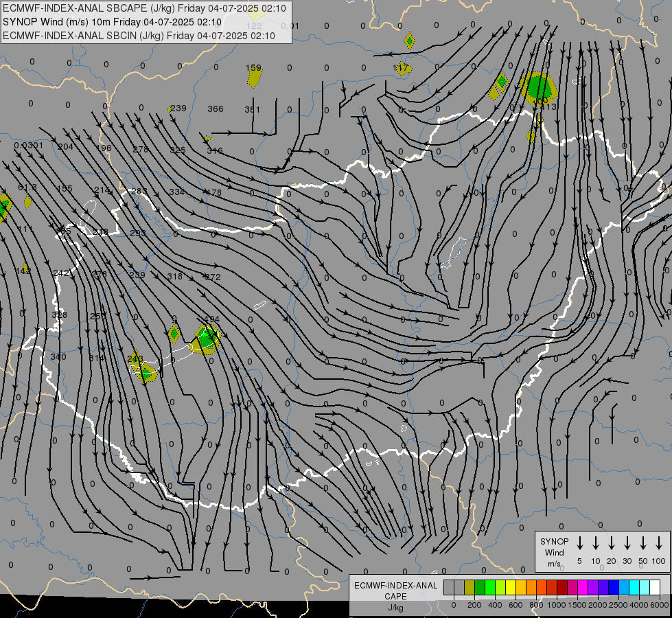Viewport: 672px width, 618px height.
Task: Pick the pure blue CAPE legend swatch
Action: point(613,588)
